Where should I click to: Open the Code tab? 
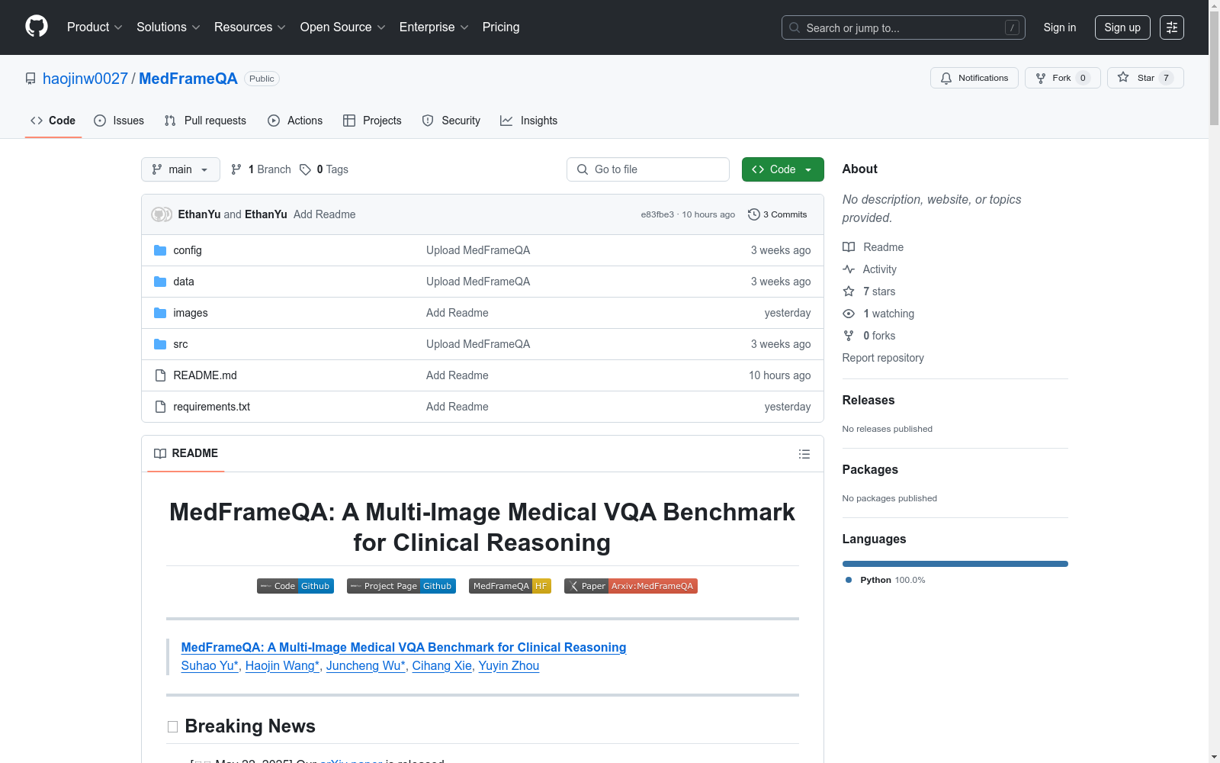(53, 121)
